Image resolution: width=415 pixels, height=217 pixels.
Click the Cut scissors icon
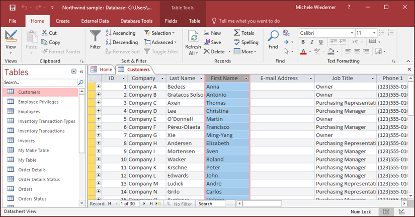click(x=44, y=33)
